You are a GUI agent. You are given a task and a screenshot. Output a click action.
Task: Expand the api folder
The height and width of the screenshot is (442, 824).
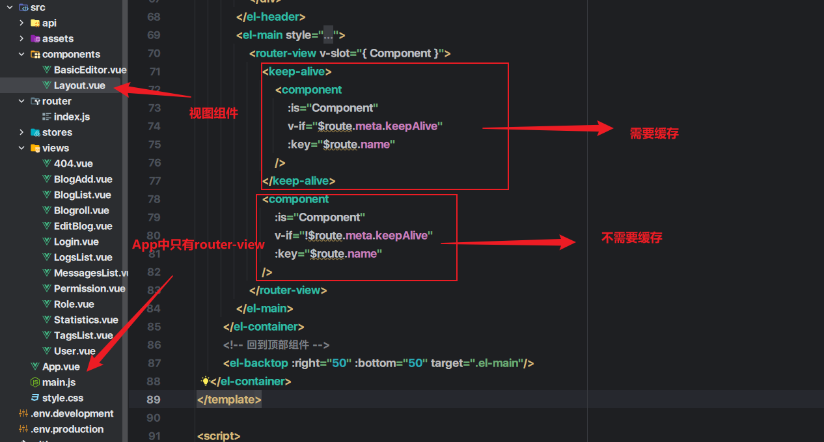click(21, 23)
